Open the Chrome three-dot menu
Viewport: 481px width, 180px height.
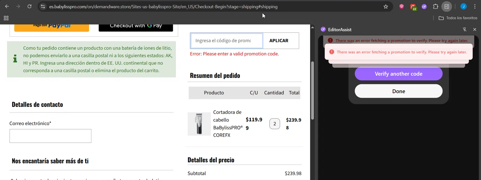click(475, 6)
